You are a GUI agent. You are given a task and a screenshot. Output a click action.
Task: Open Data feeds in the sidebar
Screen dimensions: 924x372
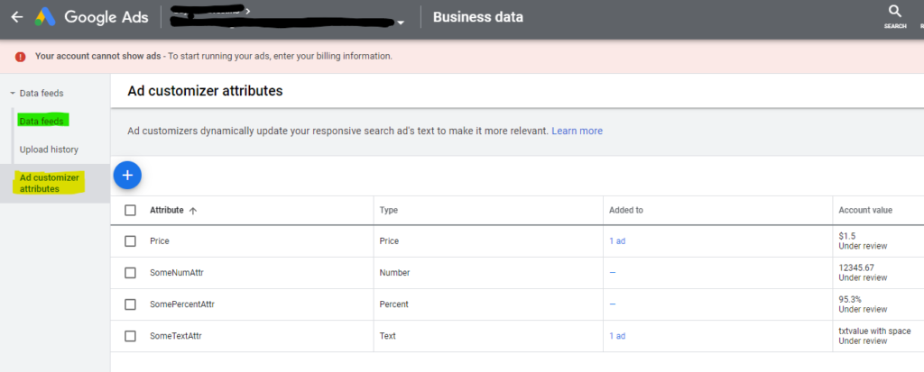pos(43,121)
